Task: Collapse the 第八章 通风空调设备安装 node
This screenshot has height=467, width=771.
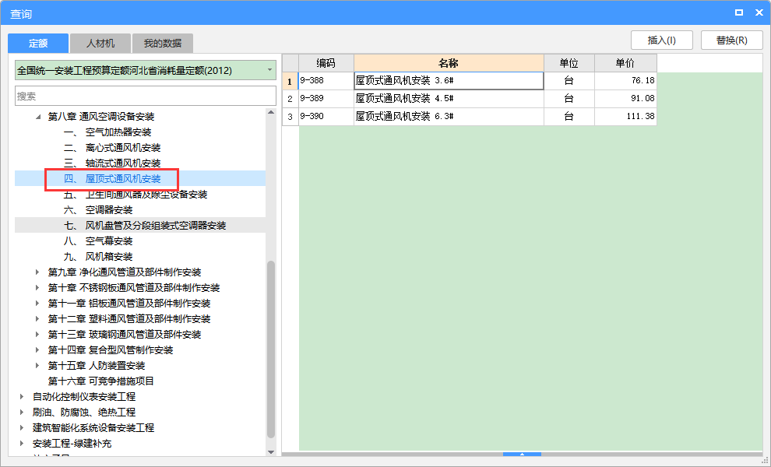Action: [x=38, y=117]
